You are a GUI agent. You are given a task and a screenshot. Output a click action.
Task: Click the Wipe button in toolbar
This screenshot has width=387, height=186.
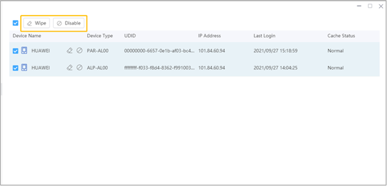[x=36, y=23]
